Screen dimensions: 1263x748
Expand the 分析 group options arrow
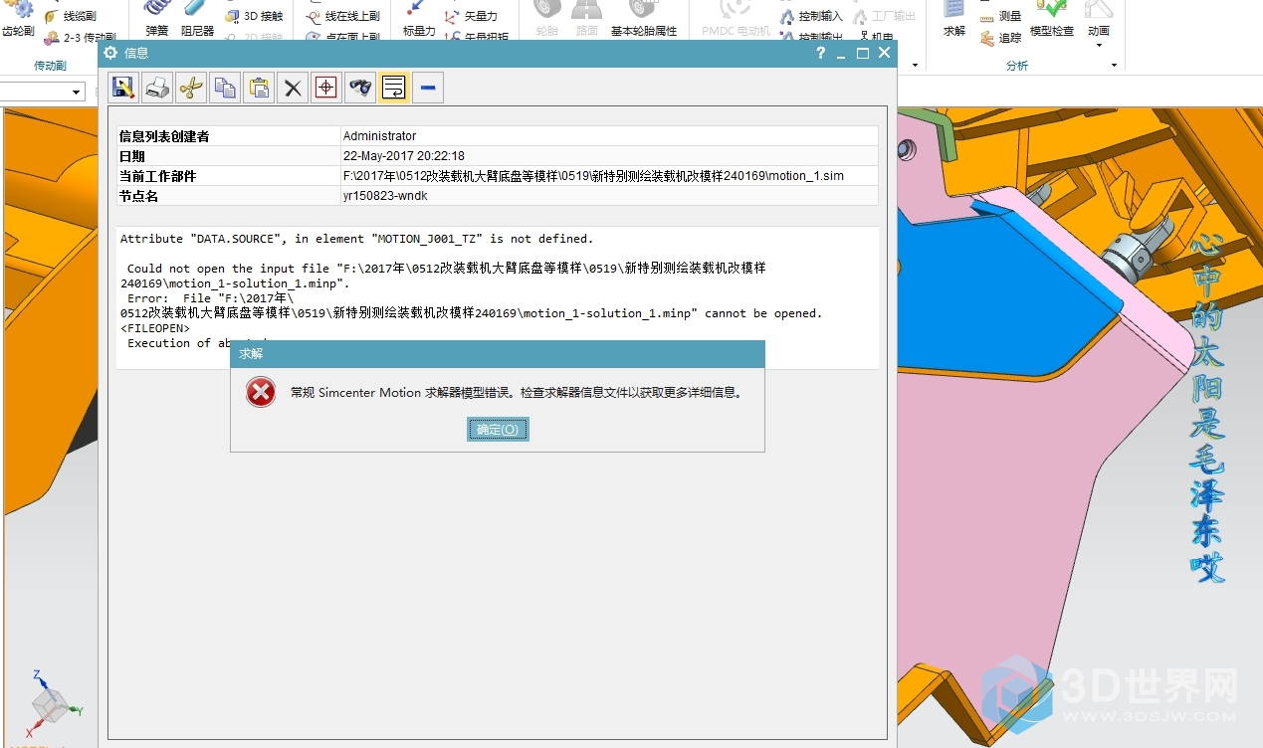click(1114, 66)
